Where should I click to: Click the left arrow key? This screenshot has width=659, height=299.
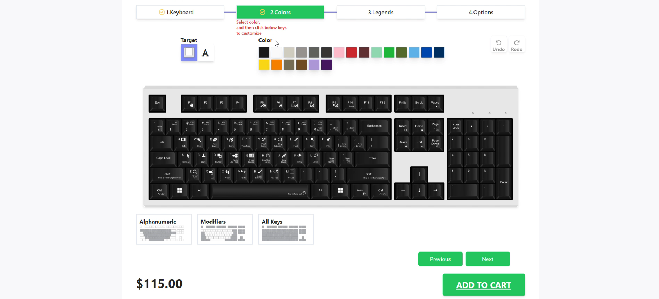[403, 190]
